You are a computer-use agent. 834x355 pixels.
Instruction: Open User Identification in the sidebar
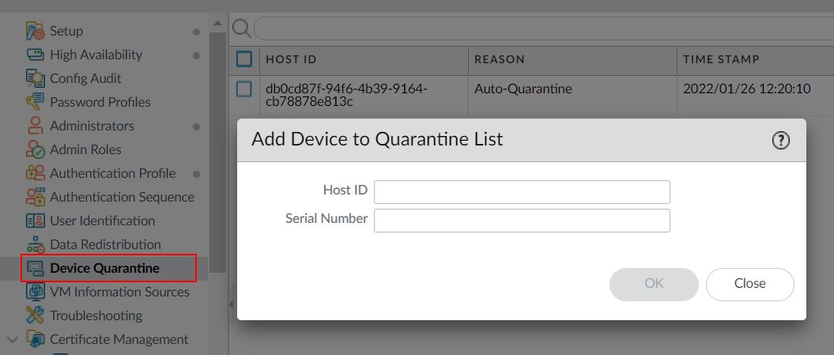coord(102,221)
